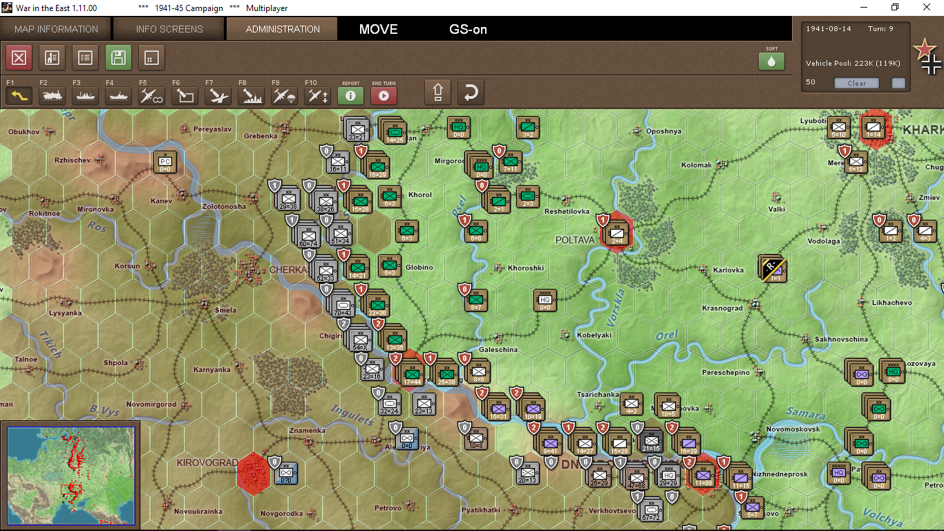Open the game options list icon

coord(85,58)
